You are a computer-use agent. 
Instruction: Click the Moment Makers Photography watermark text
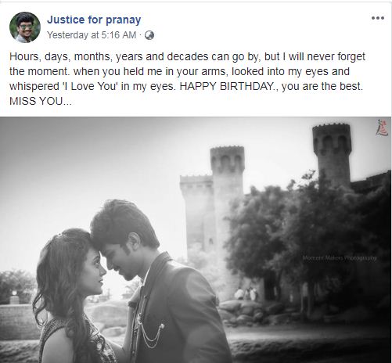[340, 258]
